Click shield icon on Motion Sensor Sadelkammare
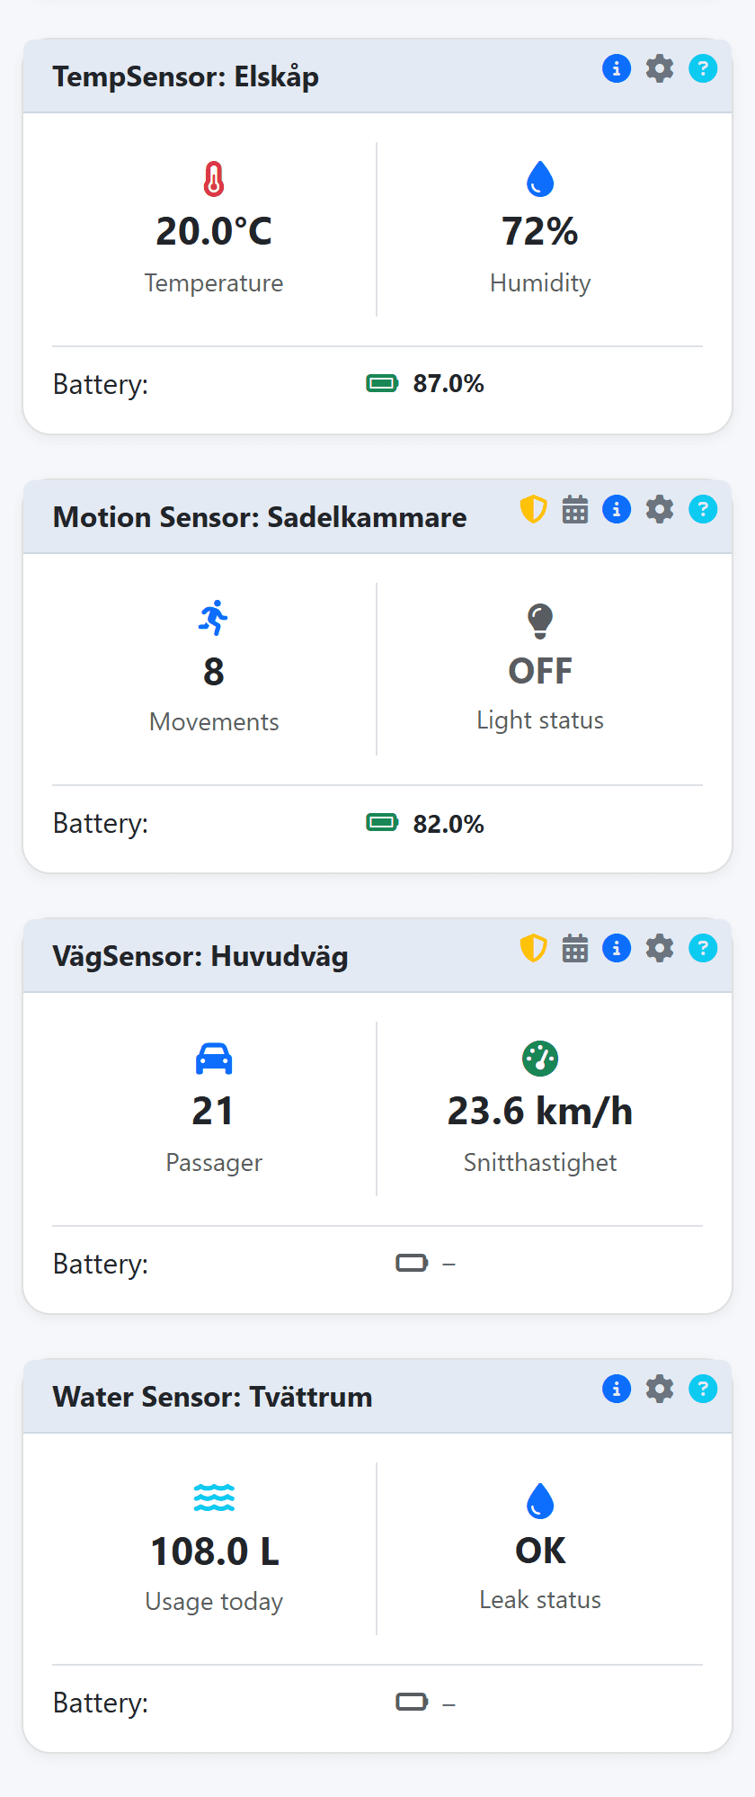Screen dimensions: 755x1797 pyautogui.click(x=534, y=509)
